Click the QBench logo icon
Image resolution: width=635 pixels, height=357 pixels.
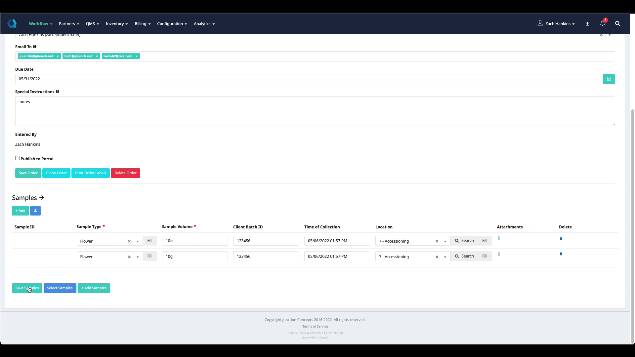click(12, 23)
